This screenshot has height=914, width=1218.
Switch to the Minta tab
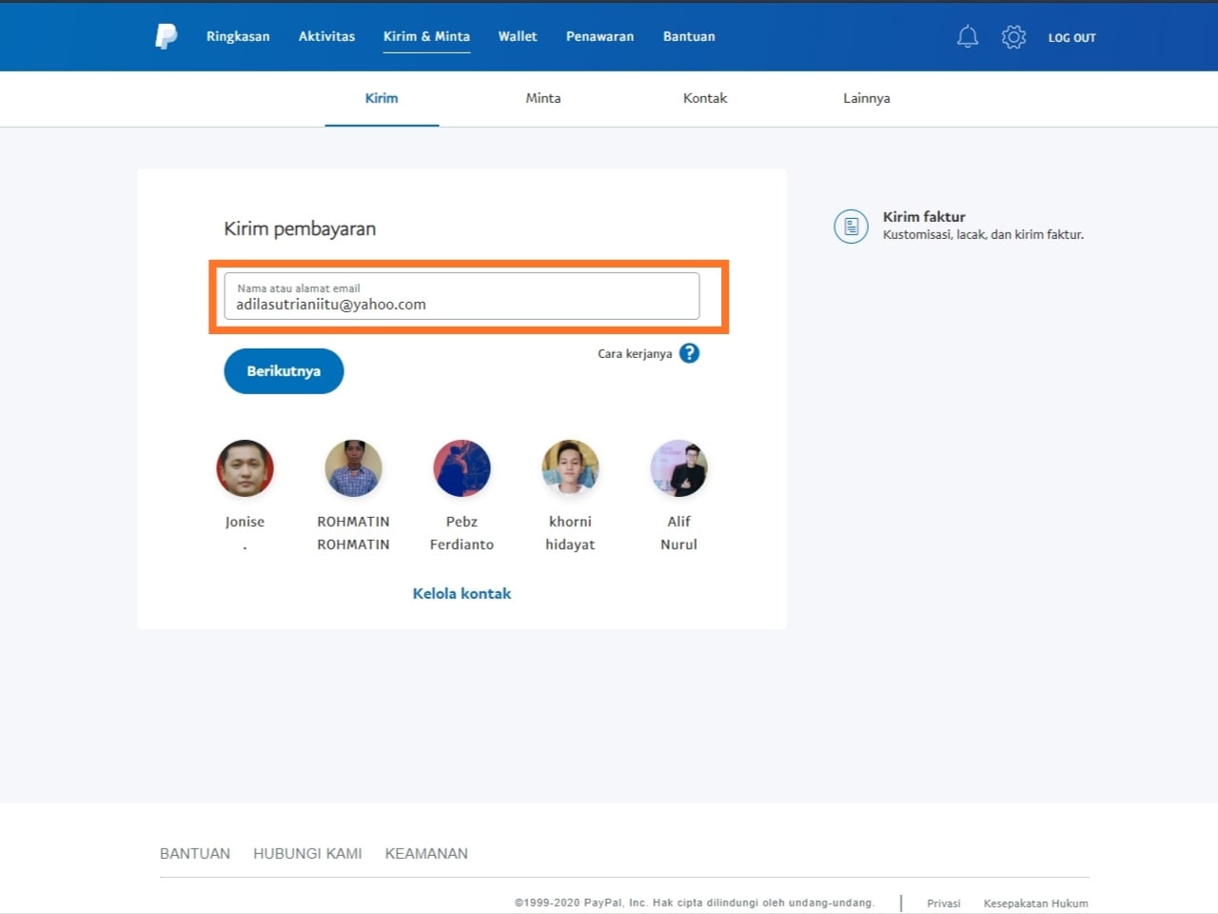pos(542,98)
